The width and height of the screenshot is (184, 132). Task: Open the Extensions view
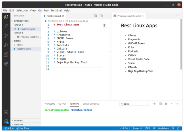coord(6,54)
